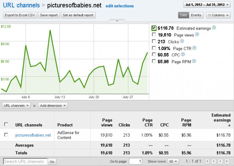Click the July 27 axis label

128,97
